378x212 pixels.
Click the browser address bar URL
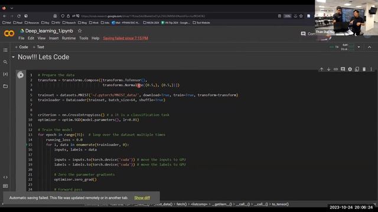(143, 16)
